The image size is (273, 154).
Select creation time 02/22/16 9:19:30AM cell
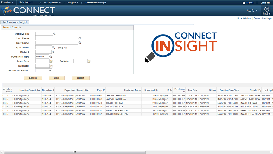pos(227,114)
